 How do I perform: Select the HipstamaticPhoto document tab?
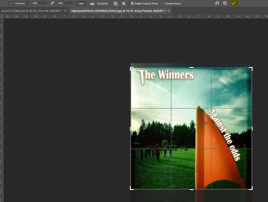click(118, 11)
